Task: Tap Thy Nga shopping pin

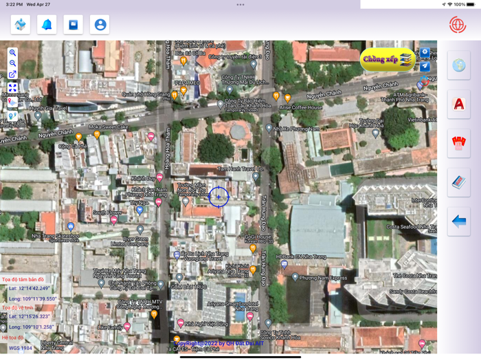Action: point(139,210)
